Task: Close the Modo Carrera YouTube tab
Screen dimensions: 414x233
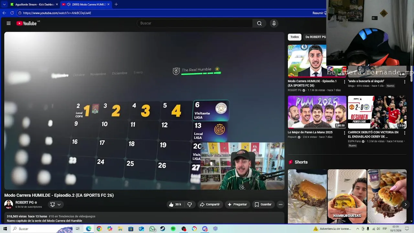Action: [108, 5]
